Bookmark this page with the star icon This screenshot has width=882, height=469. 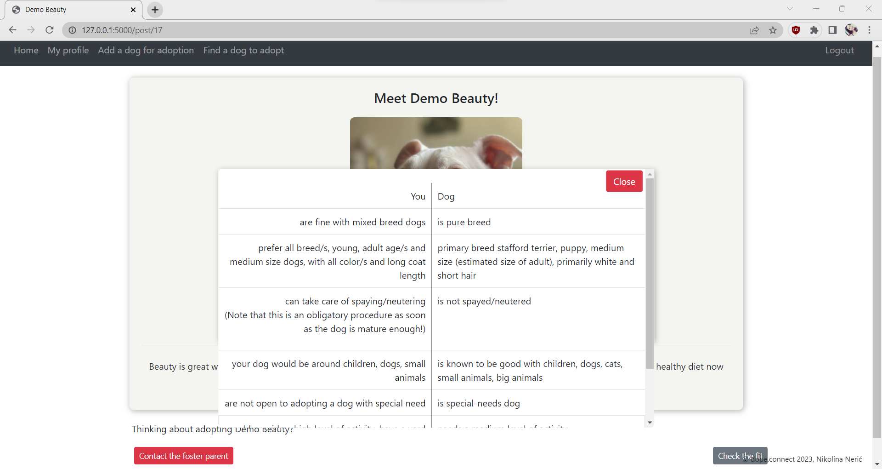coord(773,30)
